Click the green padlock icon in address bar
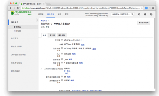The width and height of the screenshot is (159, 96). pos(23,8)
